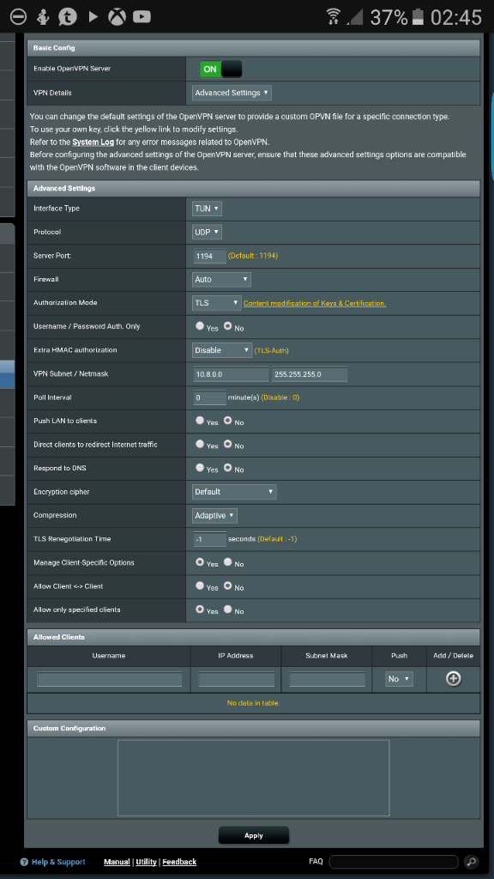Viewport: 494px width, 879px height.
Task: Select No for Manage Client-Specific Options
Action: [x=228, y=561]
